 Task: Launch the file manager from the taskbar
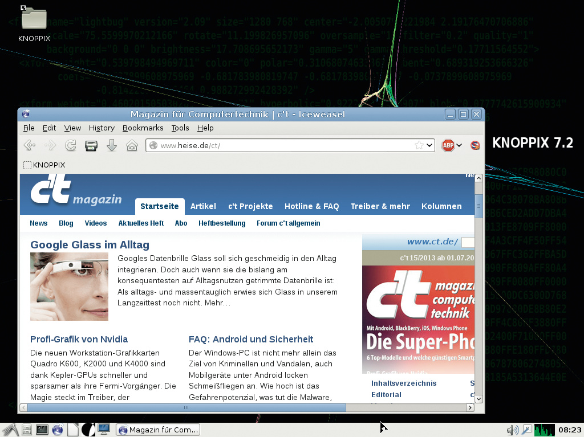(x=26, y=430)
